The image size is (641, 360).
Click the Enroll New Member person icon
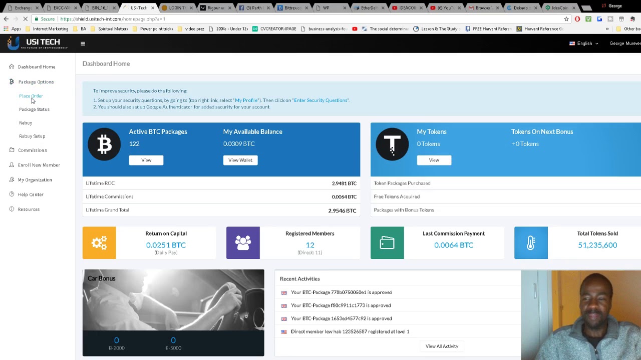click(x=12, y=165)
